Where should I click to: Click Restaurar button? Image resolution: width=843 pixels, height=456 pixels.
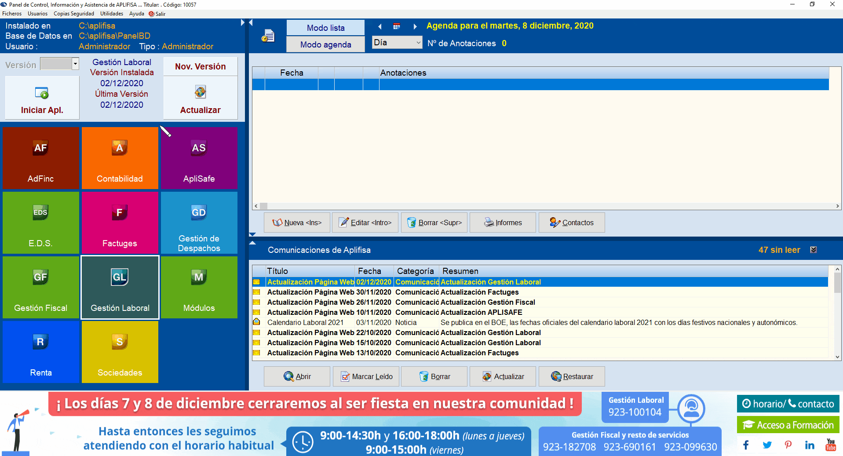click(x=572, y=376)
